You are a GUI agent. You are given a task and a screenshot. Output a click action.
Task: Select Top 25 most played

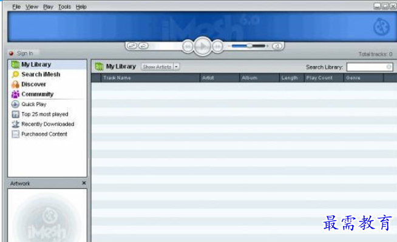point(45,114)
